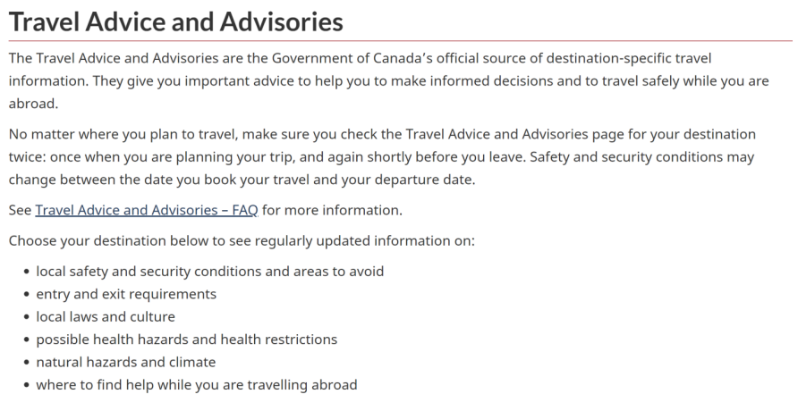Click bullet dot beside "entry and exit requirements"
Viewport: 798px width, 394px height.
(27, 295)
